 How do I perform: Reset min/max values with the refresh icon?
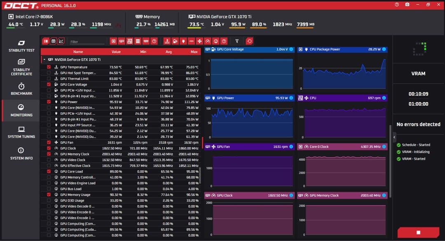coord(249,41)
